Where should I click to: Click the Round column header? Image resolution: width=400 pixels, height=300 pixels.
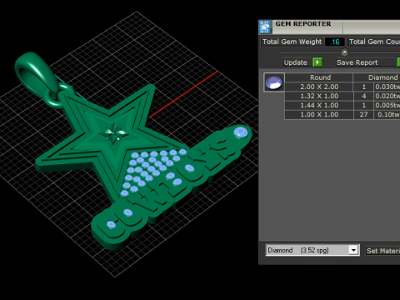coord(319,77)
